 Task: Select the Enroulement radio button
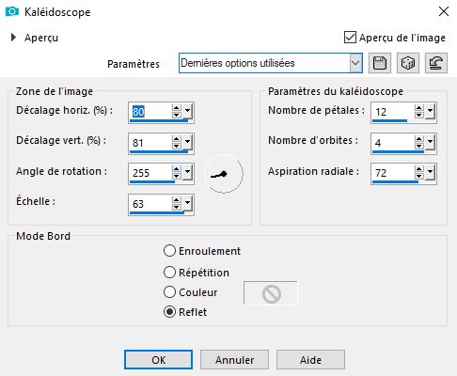click(169, 251)
